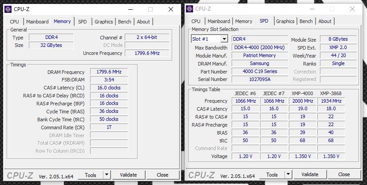Switch to the Mainboard tab in the right window

(x=219, y=21)
